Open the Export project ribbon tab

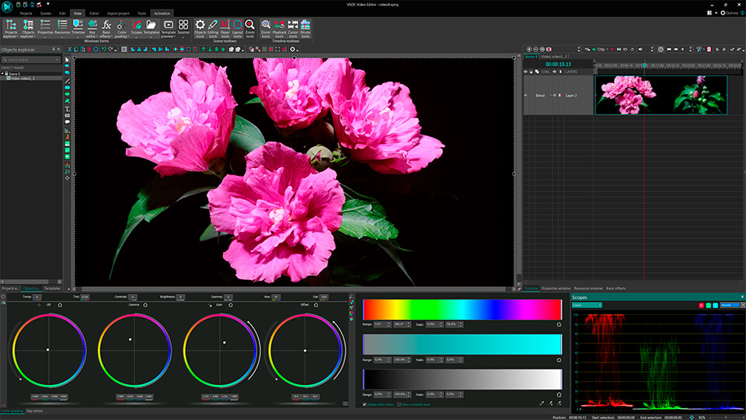coord(118,13)
